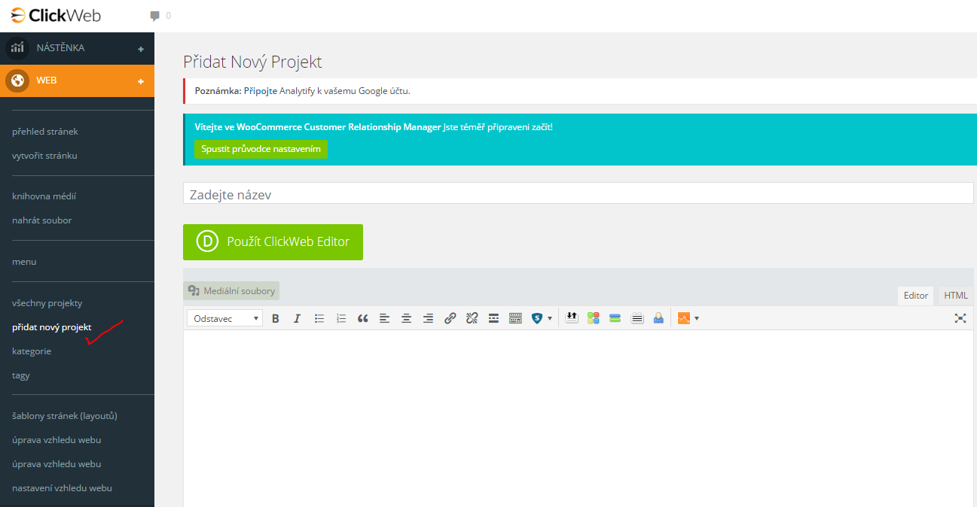Click the blue shield S icon
This screenshot has width=977, height=507.
tap(537, 318)
